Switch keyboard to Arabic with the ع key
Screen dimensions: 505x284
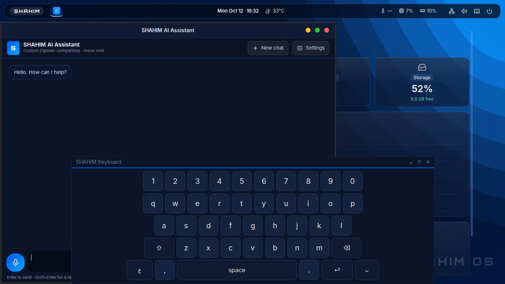(x=140, y=270)
